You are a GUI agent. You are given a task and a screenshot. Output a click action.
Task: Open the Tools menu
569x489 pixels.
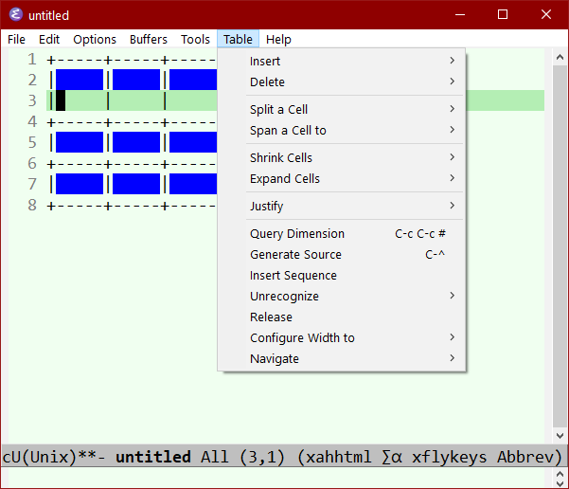195,39
